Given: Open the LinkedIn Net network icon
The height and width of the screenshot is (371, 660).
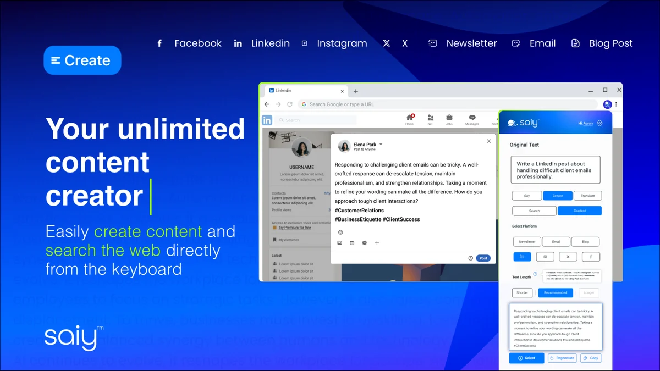Looking at the screenshot, I should 430,119.
